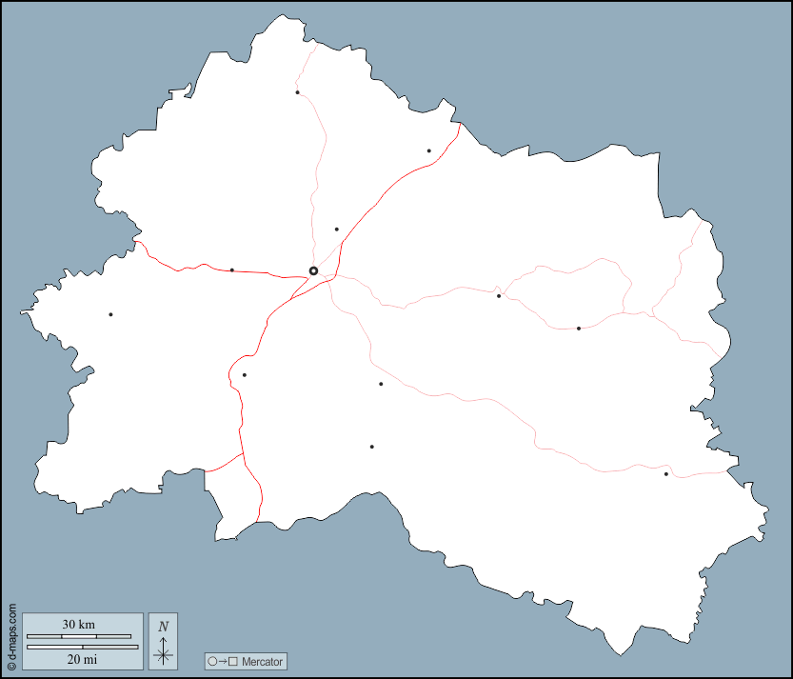Select the city dot directly east of capital
The image size is (793, 679).
[498, 295]
